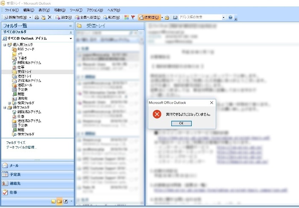Select the 受信トレイ folder in tree

[24, 72]
